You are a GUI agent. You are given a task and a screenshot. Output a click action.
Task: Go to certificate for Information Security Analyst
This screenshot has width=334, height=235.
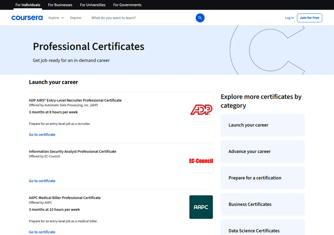(x=42, y=181)
